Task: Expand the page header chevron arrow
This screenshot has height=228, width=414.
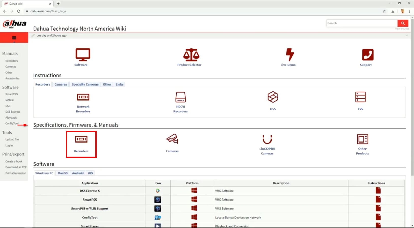Action: [x=407, y=35]
